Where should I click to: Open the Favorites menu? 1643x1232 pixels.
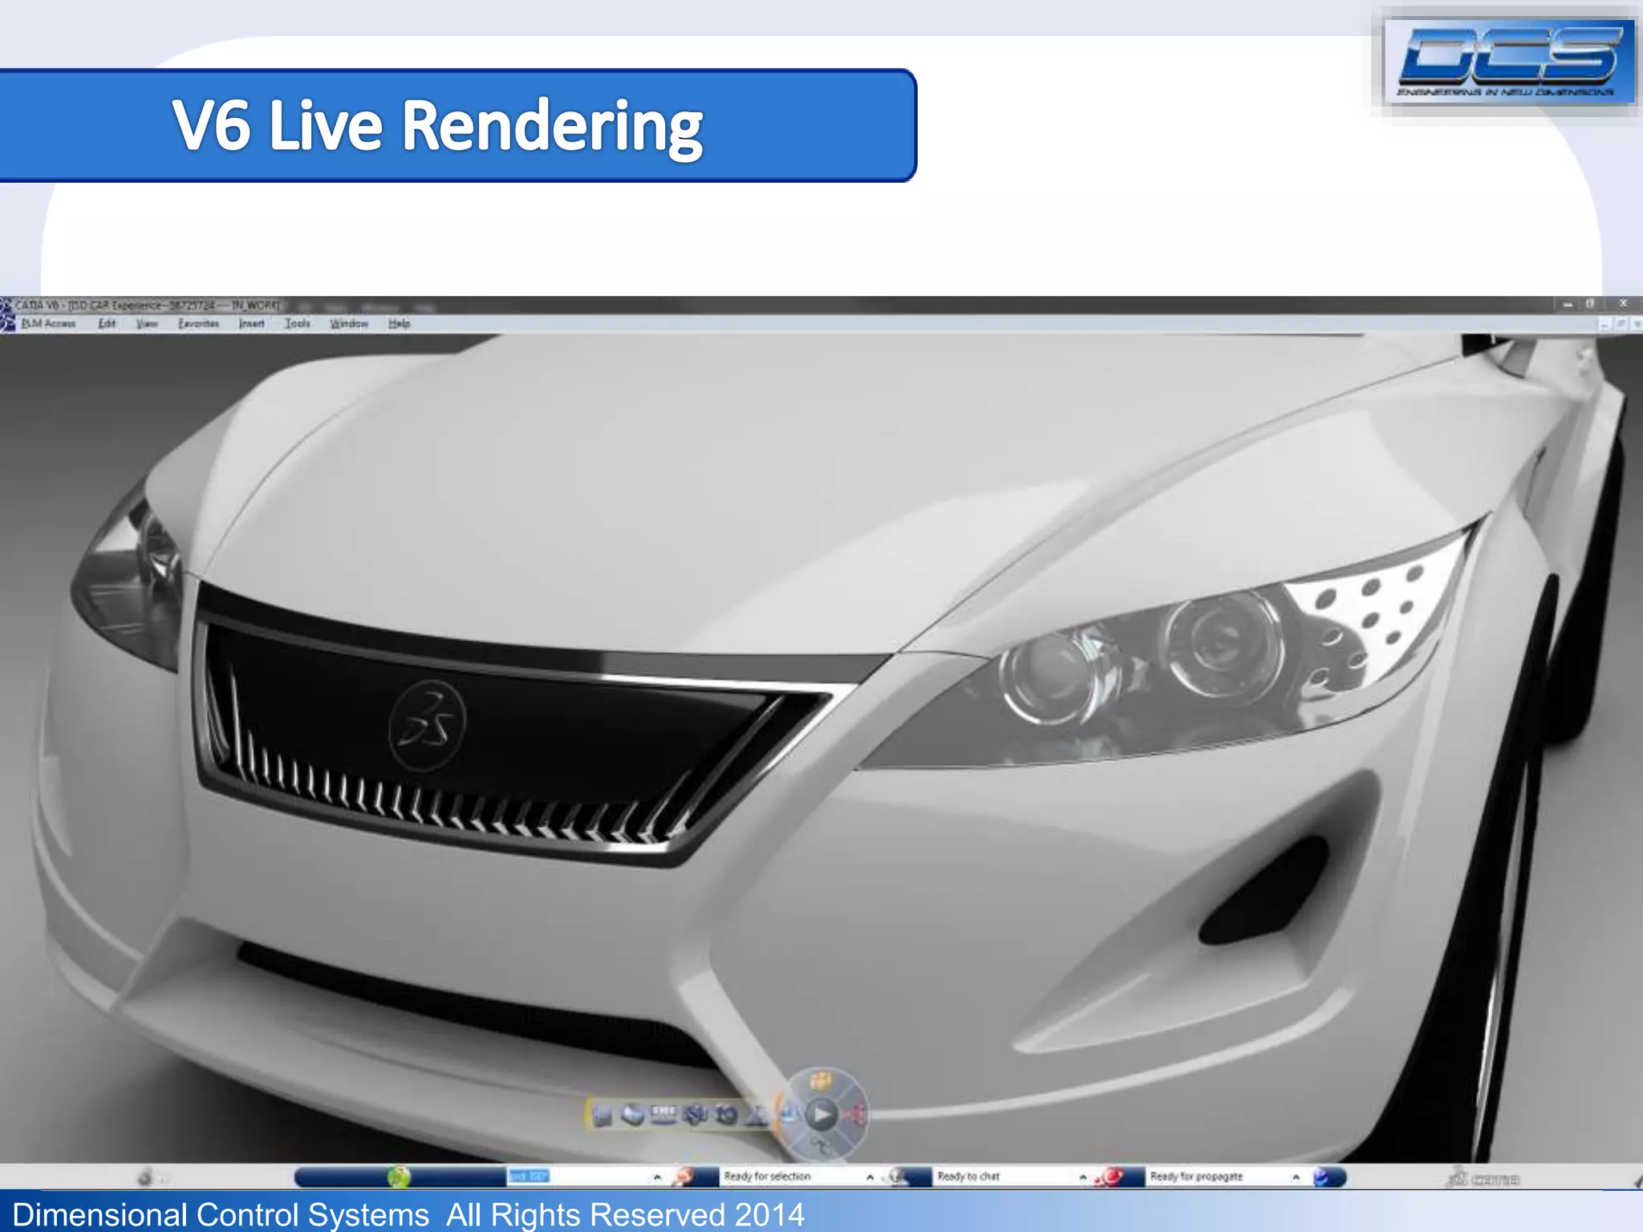(x=198, y=323)
